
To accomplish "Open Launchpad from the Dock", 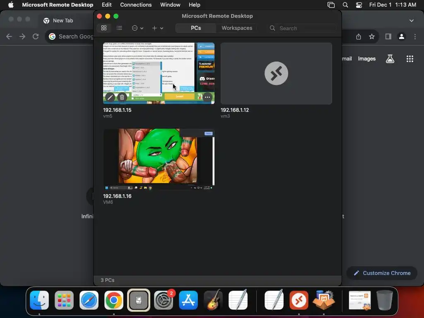I will [x=64, y=300].
